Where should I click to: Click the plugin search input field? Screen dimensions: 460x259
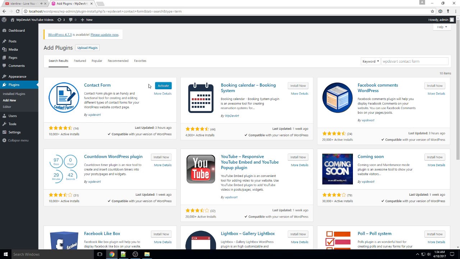tap(415, 61)
